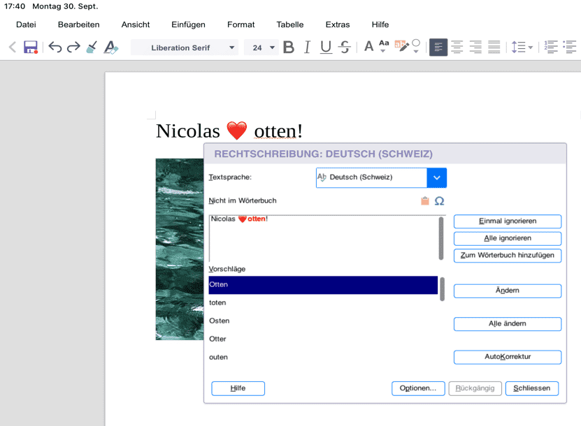This screenshot has height=426, width=581.
Task: Click the Font Color A icon
Action: click(x=368, y=47)
